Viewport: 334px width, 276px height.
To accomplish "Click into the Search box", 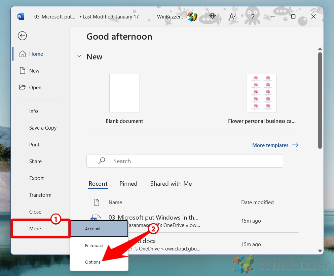I will [185, 161].
